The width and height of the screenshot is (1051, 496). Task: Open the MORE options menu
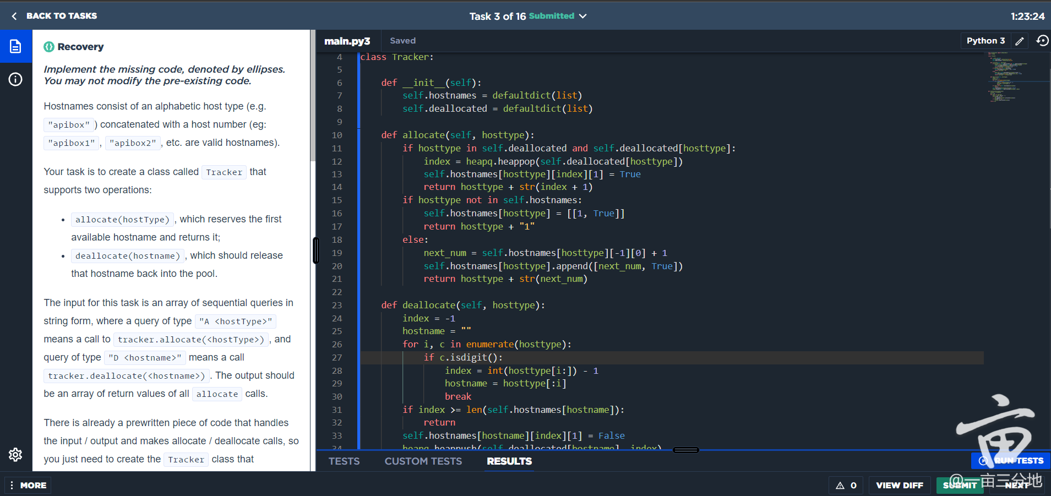point(28,485)
